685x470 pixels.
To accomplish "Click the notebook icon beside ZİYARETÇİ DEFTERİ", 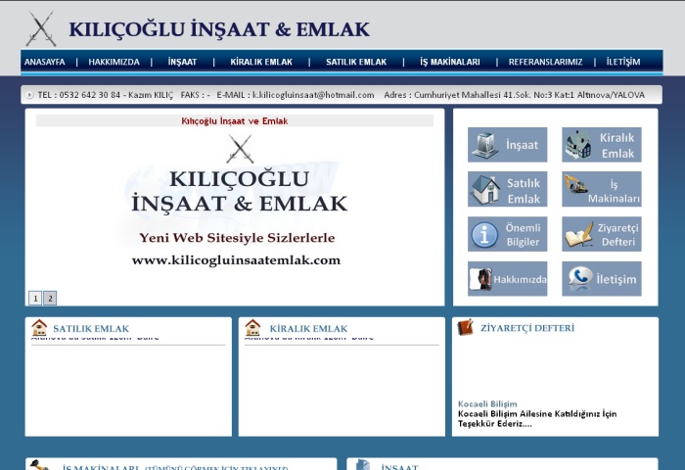I will 465,327.
